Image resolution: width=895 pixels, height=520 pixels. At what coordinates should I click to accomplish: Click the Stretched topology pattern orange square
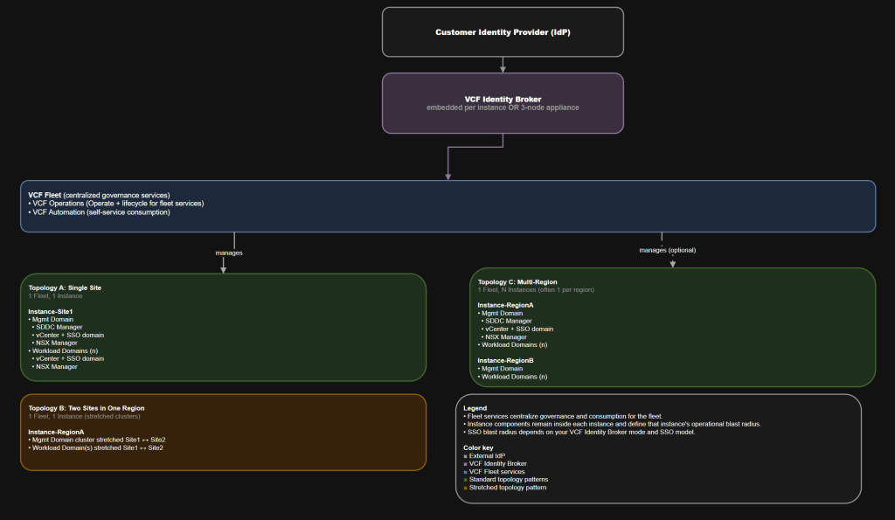coord(465,487)
